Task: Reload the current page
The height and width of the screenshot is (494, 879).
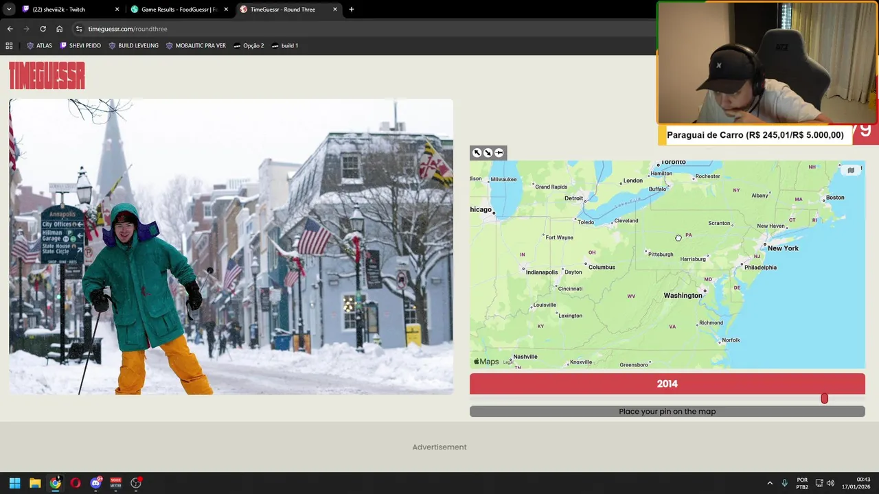Action: 43,29
